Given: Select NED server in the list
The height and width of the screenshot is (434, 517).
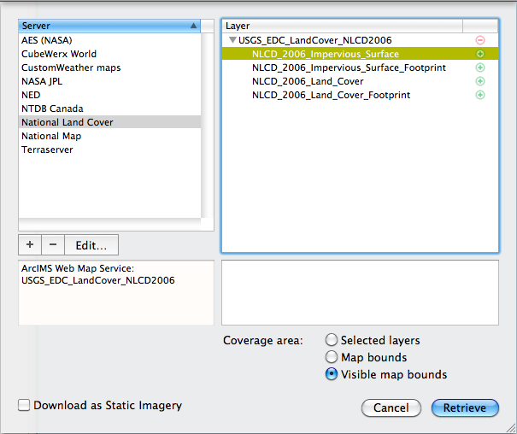Looking at the screenshot, I should (109, 95).
